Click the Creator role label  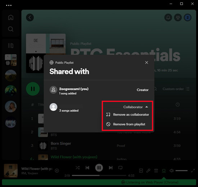(143, 90)
